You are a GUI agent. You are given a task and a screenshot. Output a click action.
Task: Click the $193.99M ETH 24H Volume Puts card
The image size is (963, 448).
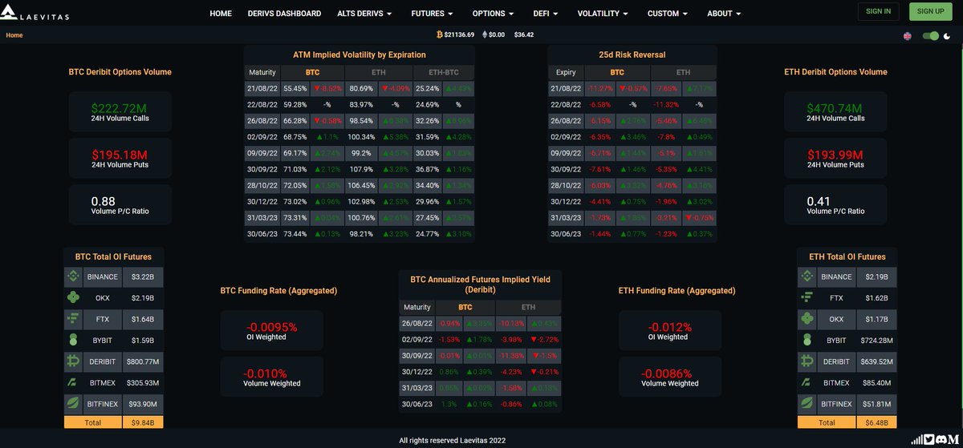click(835, 158)
